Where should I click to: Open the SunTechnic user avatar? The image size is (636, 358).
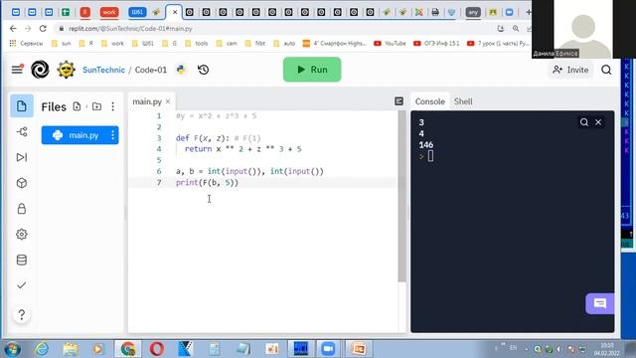66,70
